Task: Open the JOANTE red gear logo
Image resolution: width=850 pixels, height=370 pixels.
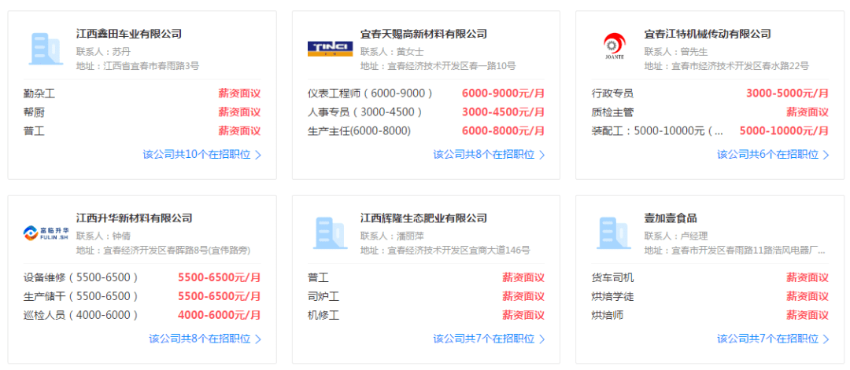Action: click(614, 46)
